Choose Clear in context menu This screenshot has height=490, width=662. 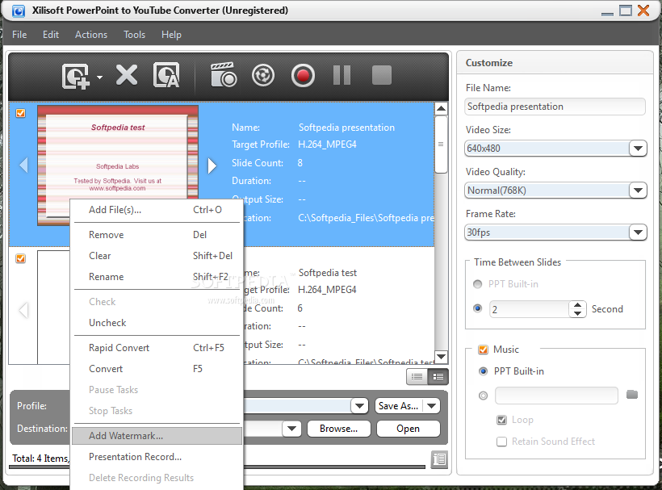[x=157, y=256]
